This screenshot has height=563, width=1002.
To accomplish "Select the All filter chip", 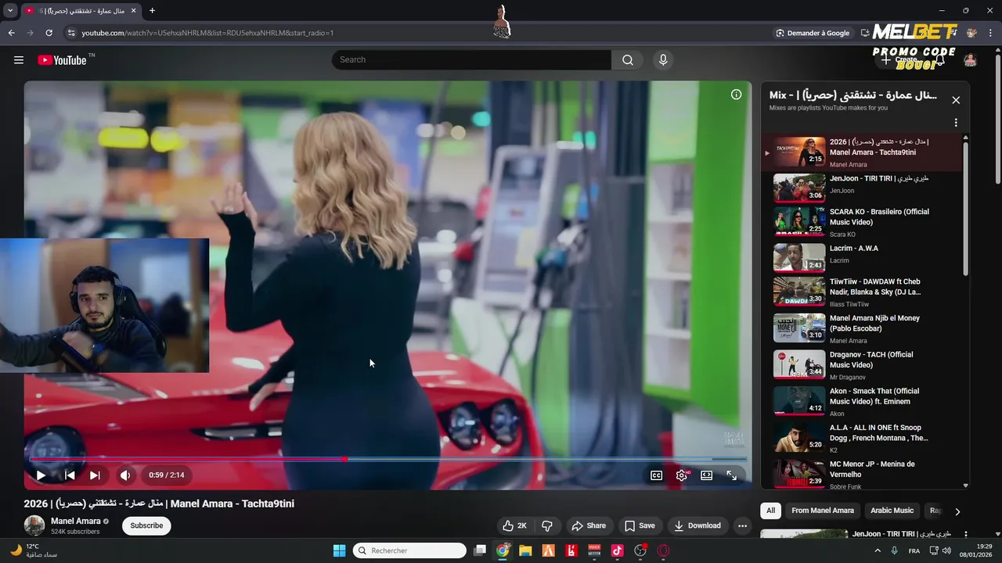I will 771,511.
